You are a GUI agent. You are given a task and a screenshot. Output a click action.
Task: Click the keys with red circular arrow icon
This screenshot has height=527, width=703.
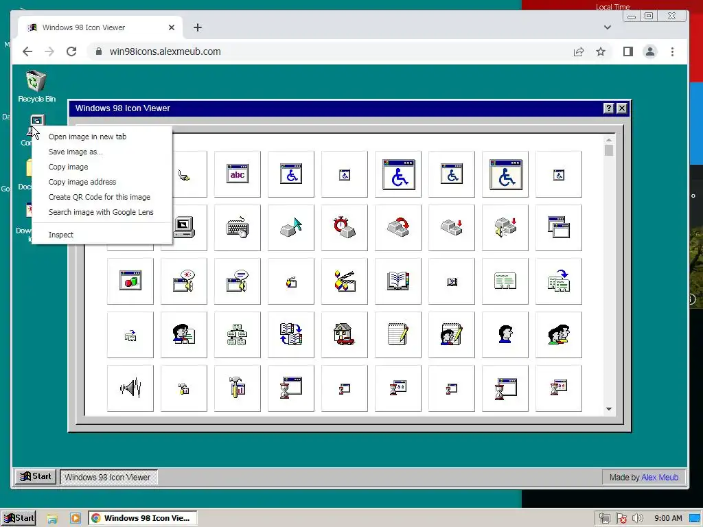397,227
